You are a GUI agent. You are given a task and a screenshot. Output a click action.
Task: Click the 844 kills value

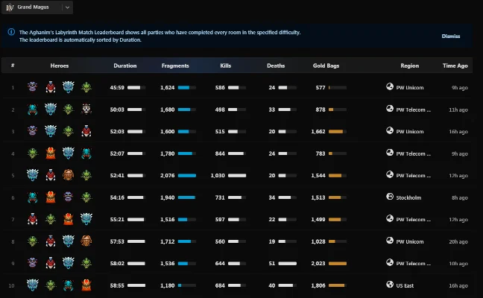220,153
